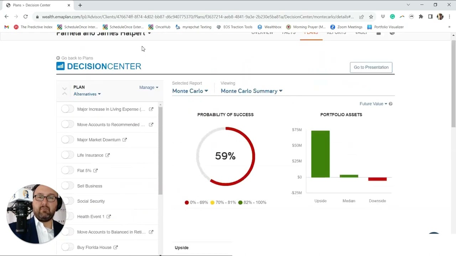456x256 pixels.
Task: Open the Extensions puzzle piece menu
Action: tap(421, 17)
